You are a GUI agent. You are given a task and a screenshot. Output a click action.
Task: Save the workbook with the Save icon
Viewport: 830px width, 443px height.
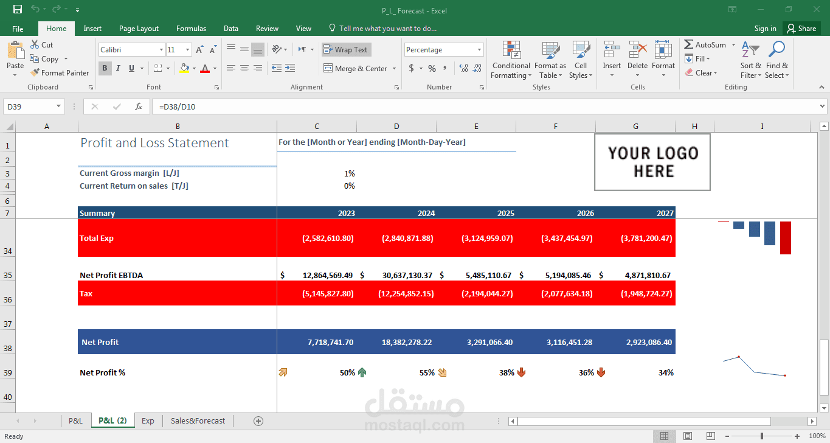point(17,10)
